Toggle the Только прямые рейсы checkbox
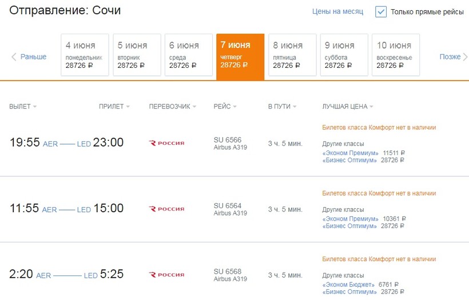The image size is (469, 300). click(x=381, y=12)
